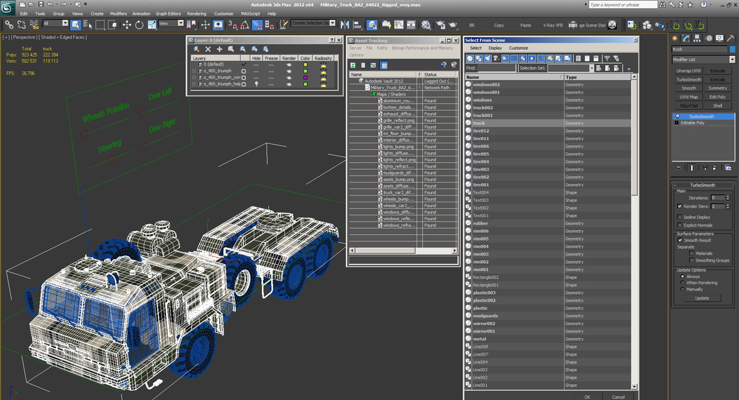
Task: Expand the s_400_triumph layer
Action: (194, 71)
